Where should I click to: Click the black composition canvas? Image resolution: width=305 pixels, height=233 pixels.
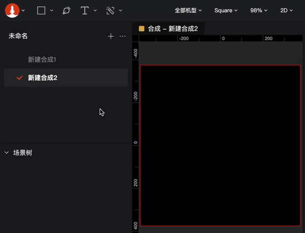220,146
